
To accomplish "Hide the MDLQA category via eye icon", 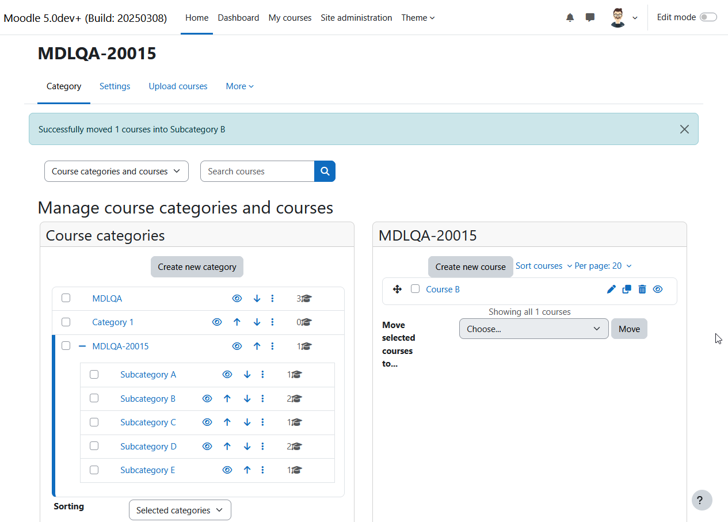I will point(237,298).
